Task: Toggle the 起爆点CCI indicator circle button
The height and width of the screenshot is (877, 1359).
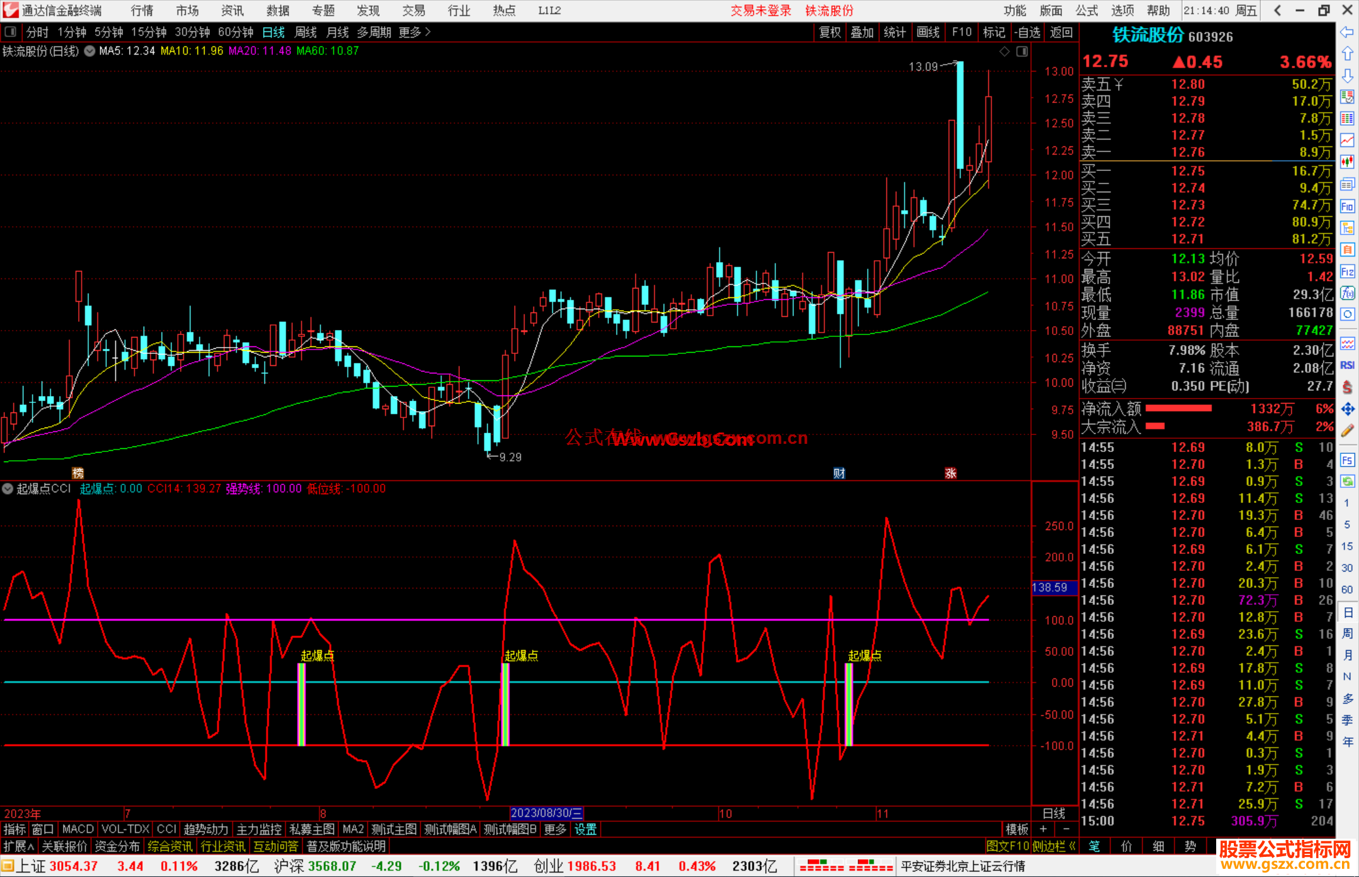Action: click(x=8, y=488)
